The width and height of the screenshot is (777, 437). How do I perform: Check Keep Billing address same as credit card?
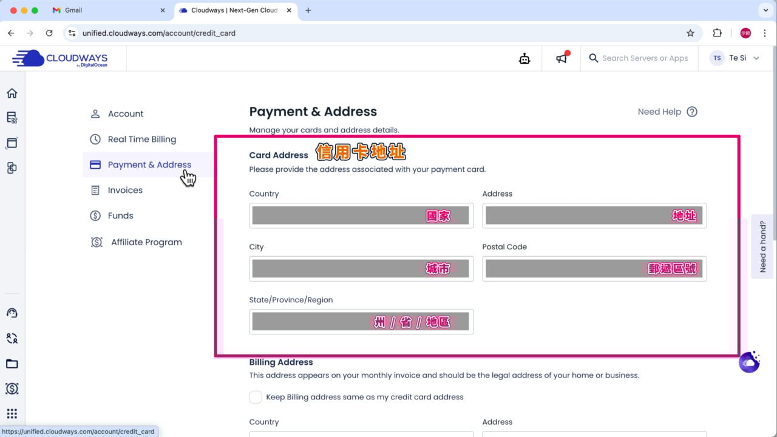[x=256, y=397]
